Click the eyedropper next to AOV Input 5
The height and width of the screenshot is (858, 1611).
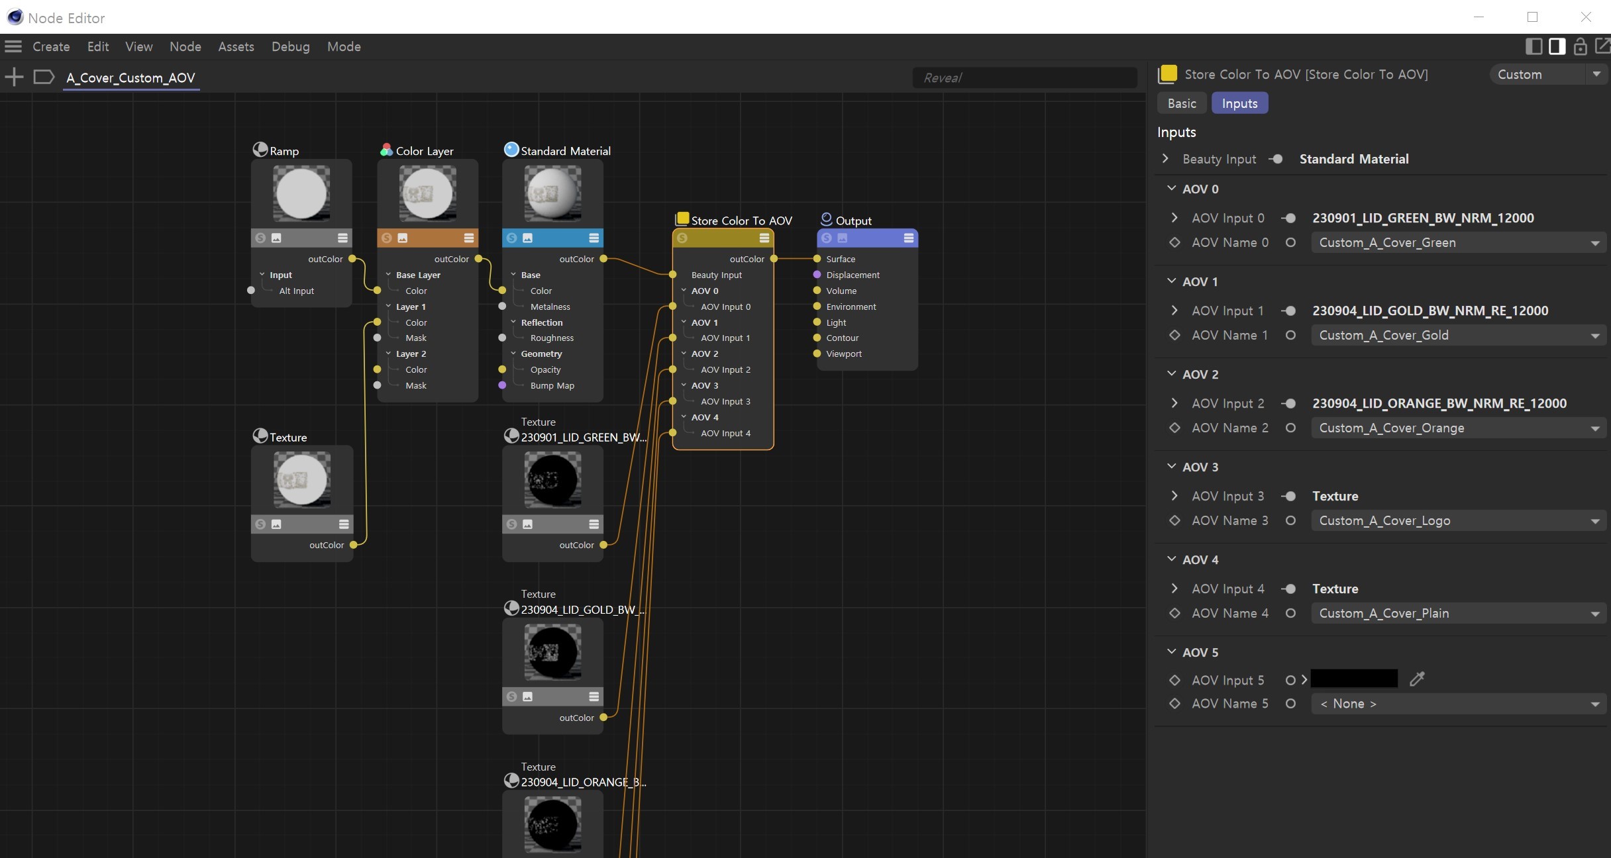point(1417,679)
